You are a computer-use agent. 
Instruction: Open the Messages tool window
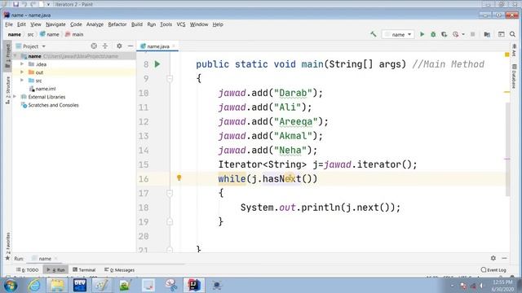point(120,269)
